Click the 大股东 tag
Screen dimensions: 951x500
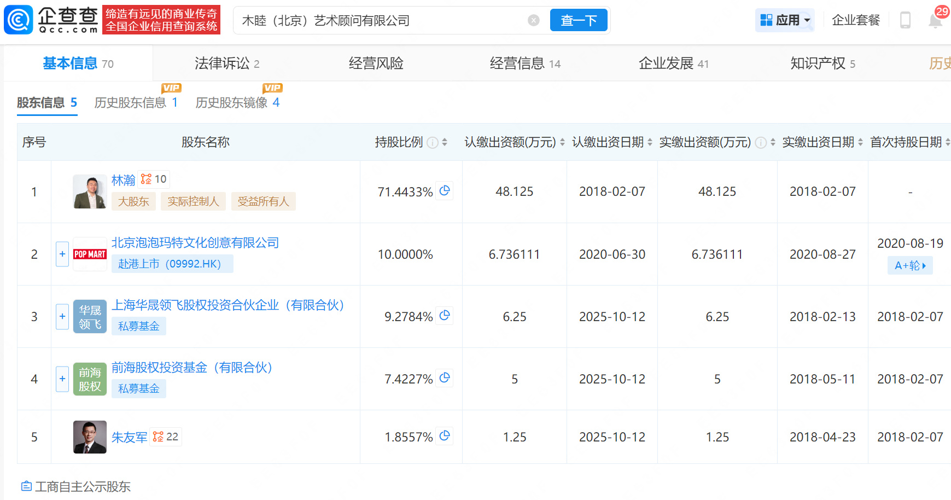click(x=133, y=201)
